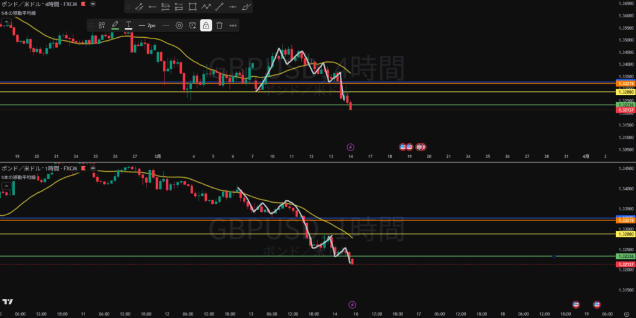Click the 1.32880 yellow price label on upper chart

pos(625,92)
